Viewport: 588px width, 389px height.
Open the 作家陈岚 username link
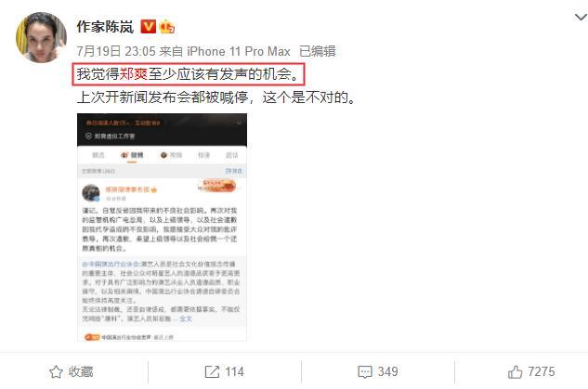pyautogui.click(x=105, y=27)
